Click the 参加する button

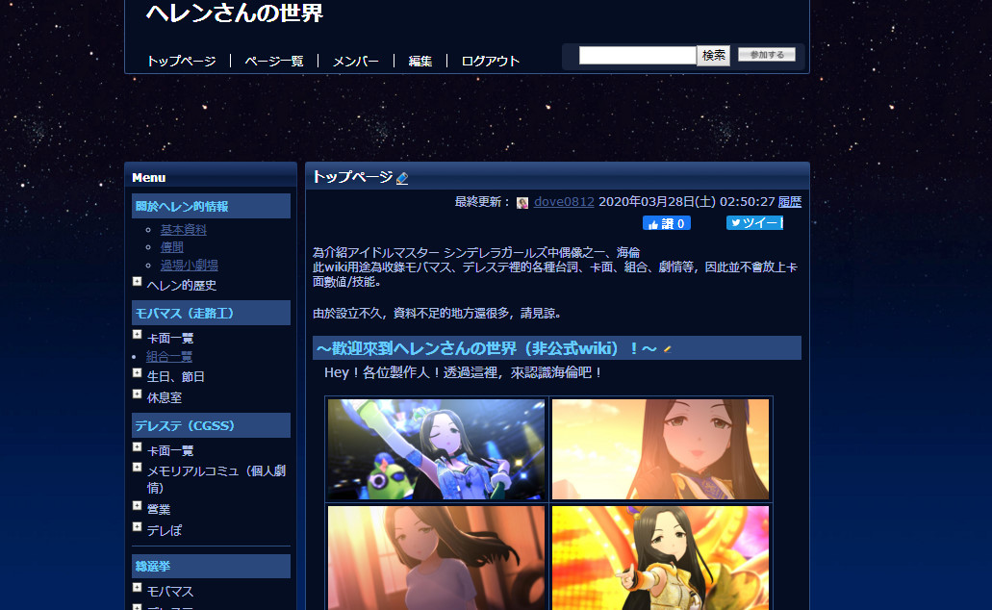[766, 54]
